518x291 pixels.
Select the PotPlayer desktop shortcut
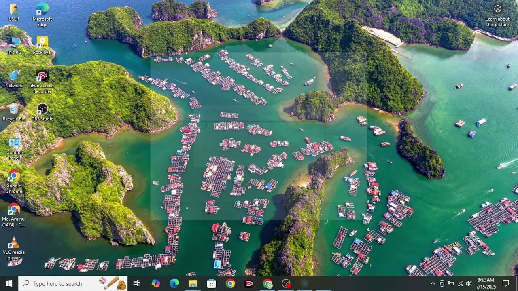[x=42, y=46]
